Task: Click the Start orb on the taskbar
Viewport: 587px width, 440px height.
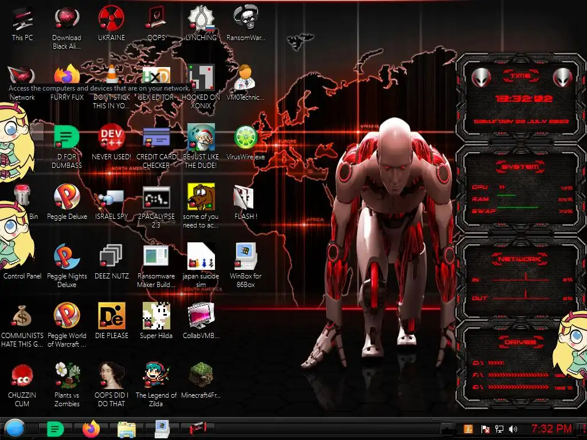Action: tap(15, 429)
